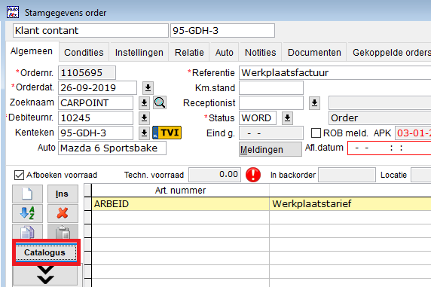Viewport: 431px width, 287px height.
Task: Open the Kenteken dropdown arrow
Action: coord(144,133)
